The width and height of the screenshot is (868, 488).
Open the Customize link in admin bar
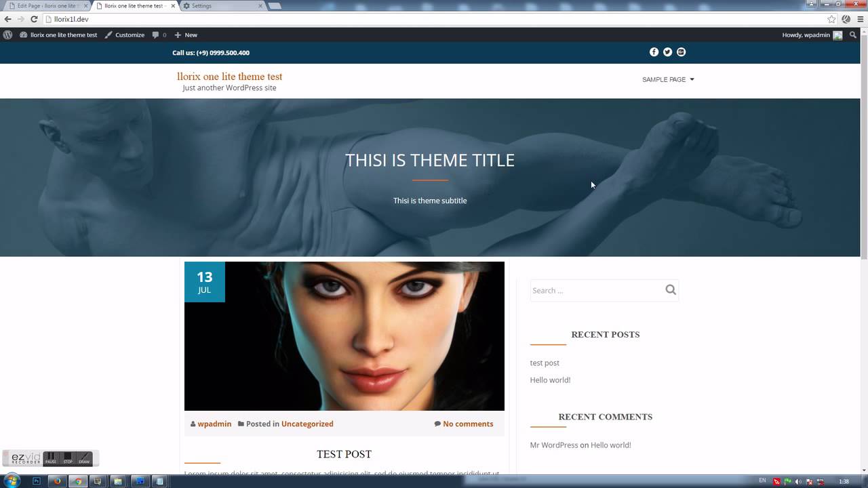pyautogui.click(x=125, y=35)
